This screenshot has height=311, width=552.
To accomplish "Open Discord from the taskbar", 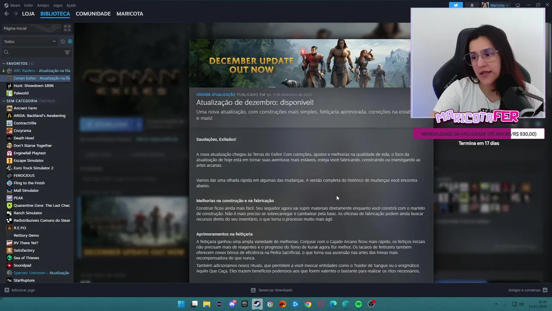I will (232, 304).
